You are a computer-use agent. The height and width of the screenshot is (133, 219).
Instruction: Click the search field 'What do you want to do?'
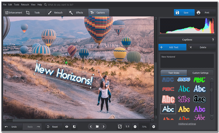(61, 5)
